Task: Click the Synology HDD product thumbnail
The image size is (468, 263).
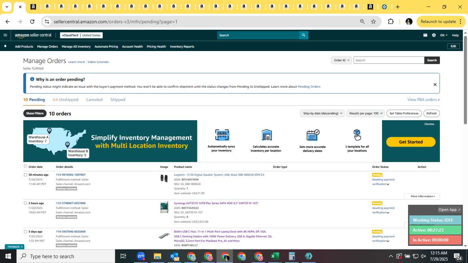Action: click(164, 208)
